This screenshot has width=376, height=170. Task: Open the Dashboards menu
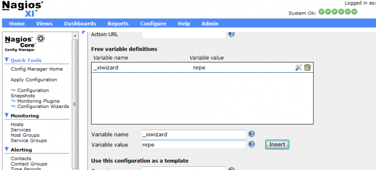pyautogui.click(x=80, y=23)
